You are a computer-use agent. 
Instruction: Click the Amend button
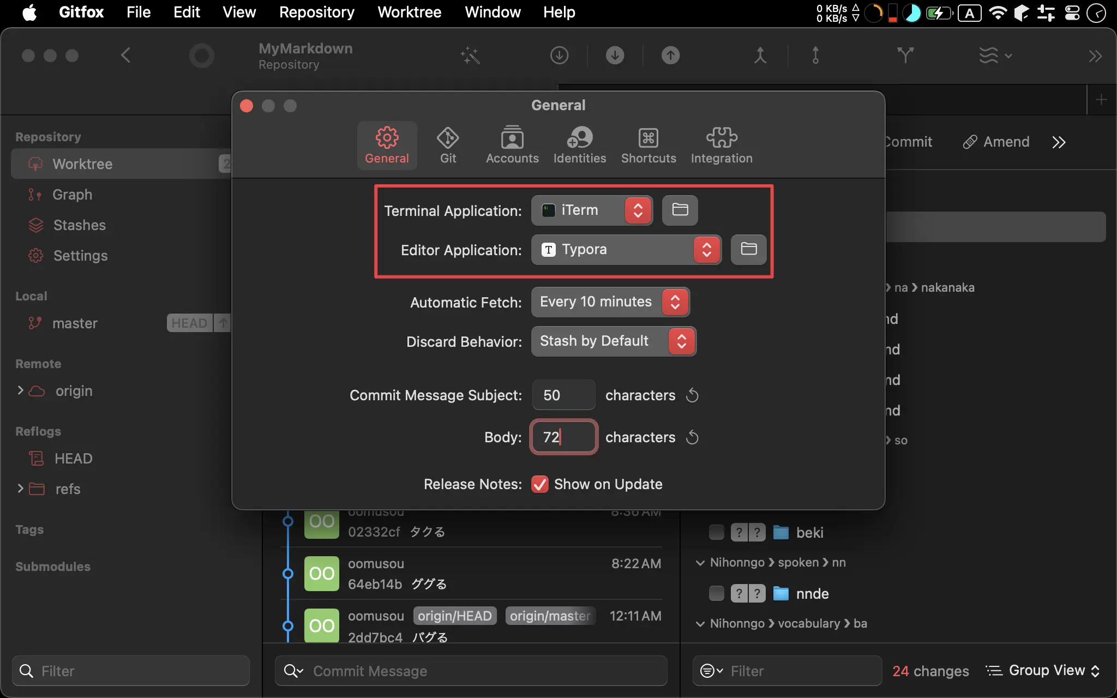coord(996,142)
